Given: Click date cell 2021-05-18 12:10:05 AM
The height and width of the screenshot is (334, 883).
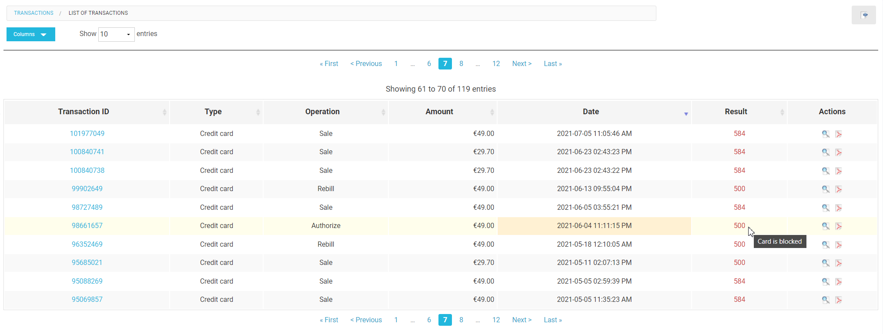Looking at the screenshot, I should coord(594,244).
